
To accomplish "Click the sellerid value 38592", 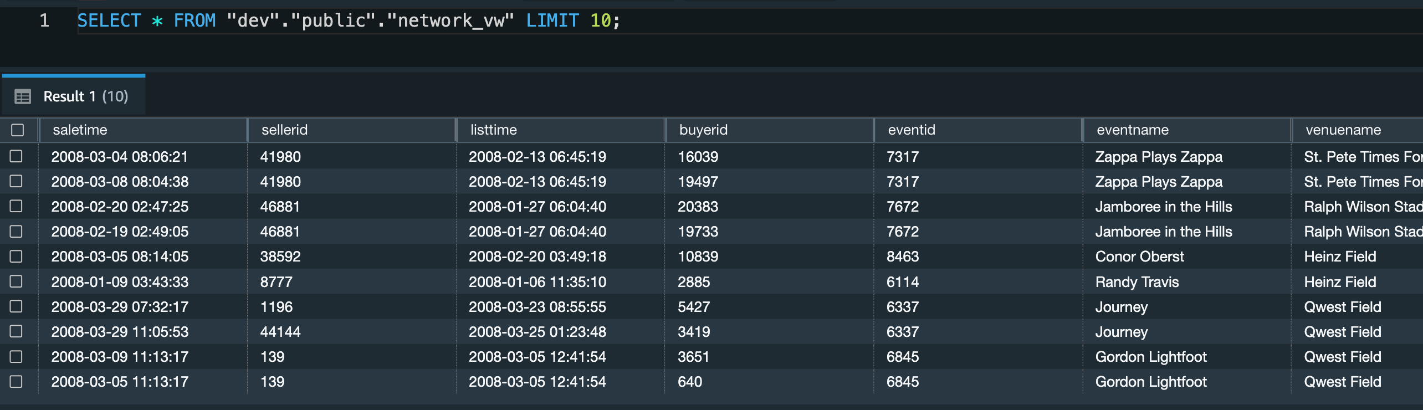I will pos(280,257).
